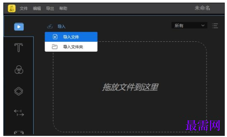The height and width of the screenshot is (137, 227).
Task: Click the yellow app logo icon
Action: [12, 8]
